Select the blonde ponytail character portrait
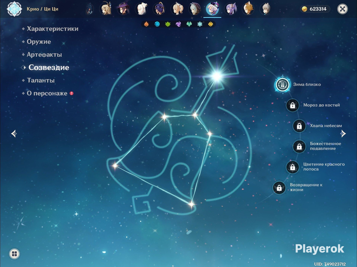 tap(177, 9)
